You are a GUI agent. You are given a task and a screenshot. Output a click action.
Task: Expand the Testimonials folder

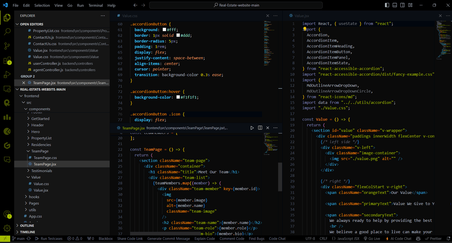pyautogui.click(x=41, y=171)
